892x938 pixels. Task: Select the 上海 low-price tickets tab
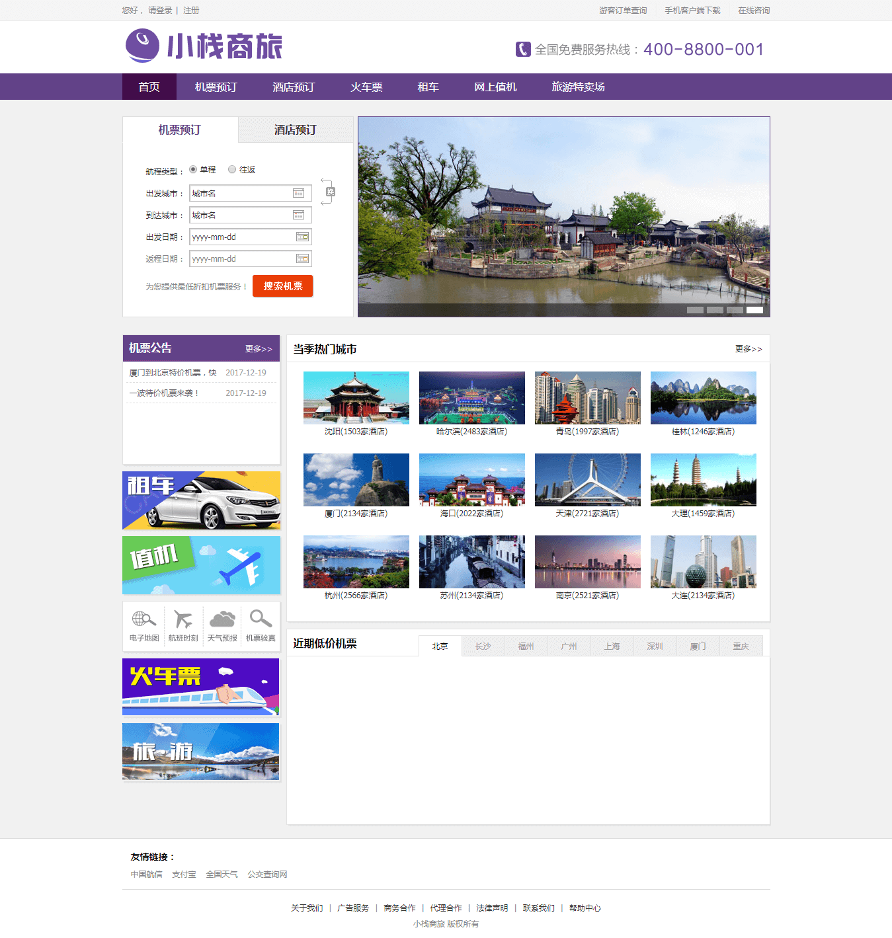(x=612, y=646)
